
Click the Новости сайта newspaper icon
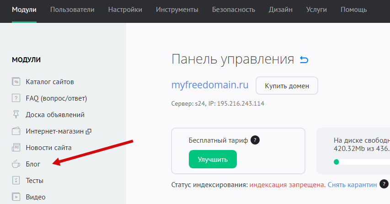(x=16, y=148)
